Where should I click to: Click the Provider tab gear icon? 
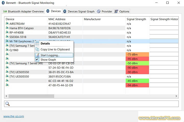pos(99,11)
